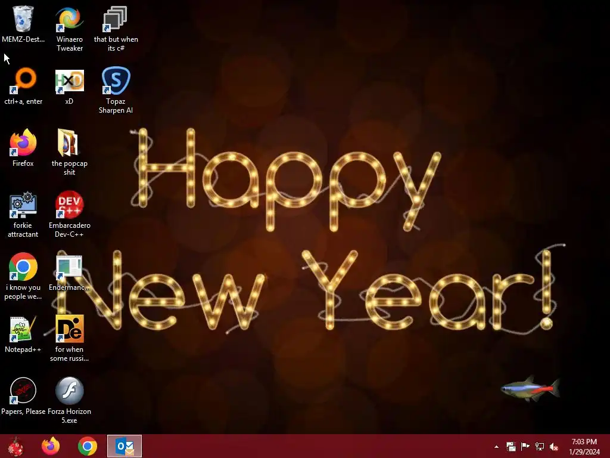Show hidden system tray icons
This screenshot has height=458, width=610.
pos(496,447)
